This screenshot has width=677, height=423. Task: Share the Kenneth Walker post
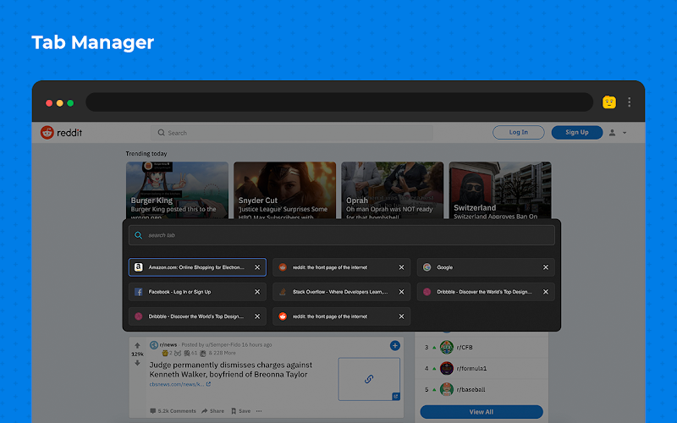213,411
